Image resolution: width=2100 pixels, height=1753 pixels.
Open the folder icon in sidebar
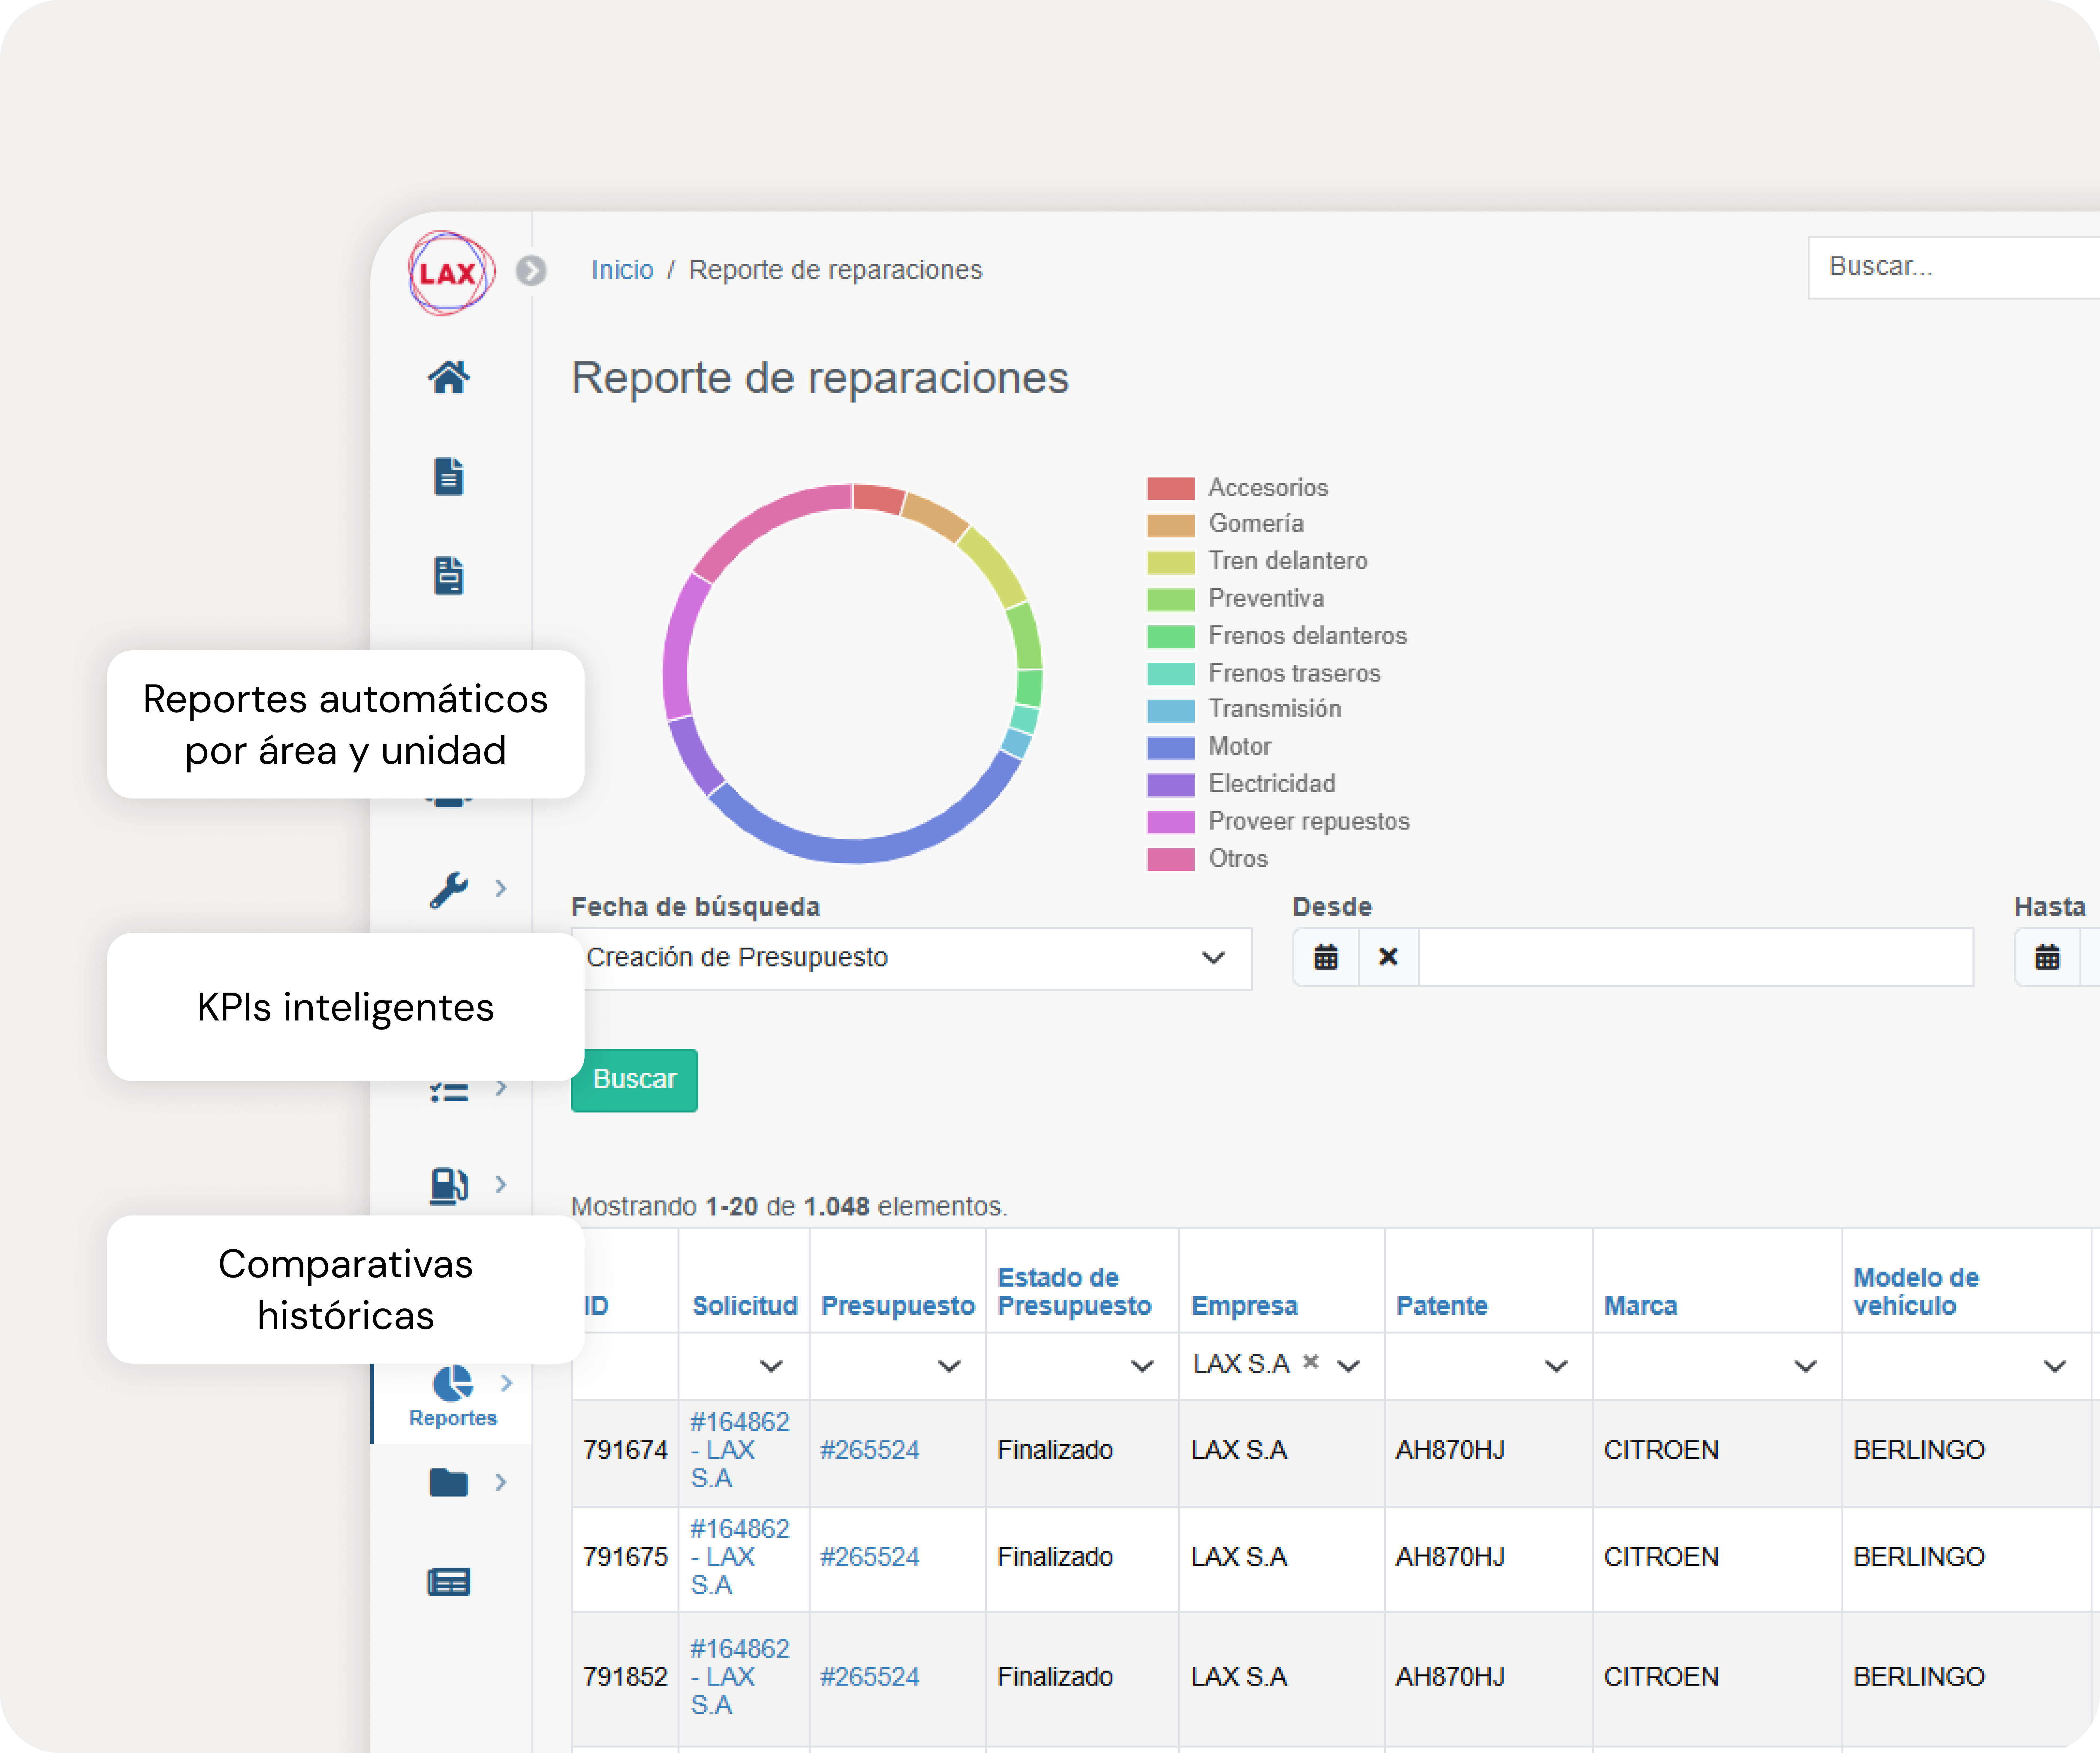point(449,1482)
